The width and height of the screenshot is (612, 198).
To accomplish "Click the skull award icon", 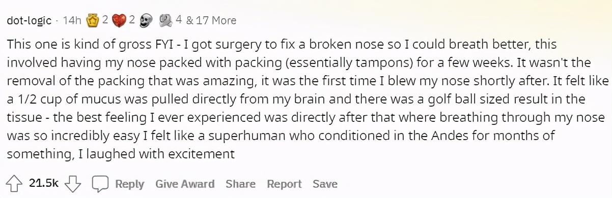I will point(146,20).
